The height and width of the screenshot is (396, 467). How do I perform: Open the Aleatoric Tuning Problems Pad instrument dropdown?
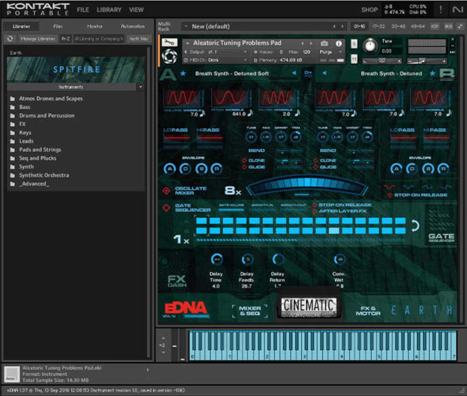pyautogui.click(x=187, y=43)
